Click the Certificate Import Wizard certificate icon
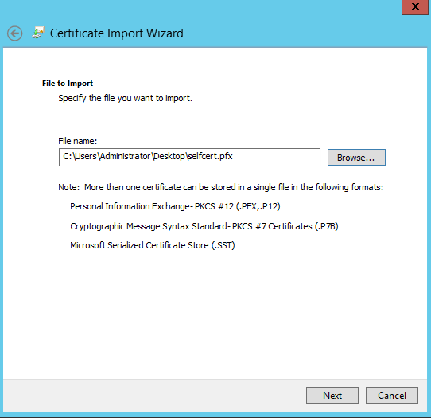Viewport: 431px width, 418px height. point(38,33)
